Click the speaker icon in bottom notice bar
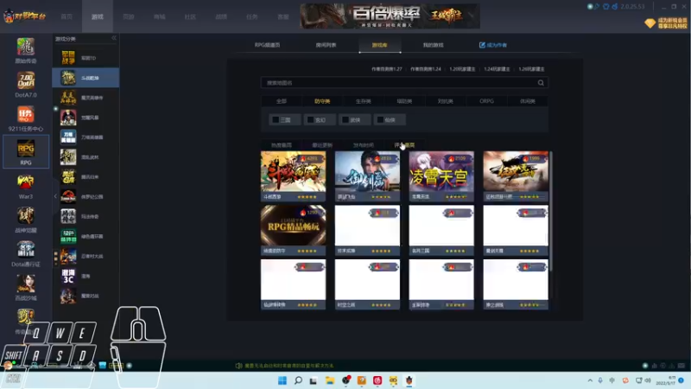This screenshot has width=691, height=389. click(238, 366)
